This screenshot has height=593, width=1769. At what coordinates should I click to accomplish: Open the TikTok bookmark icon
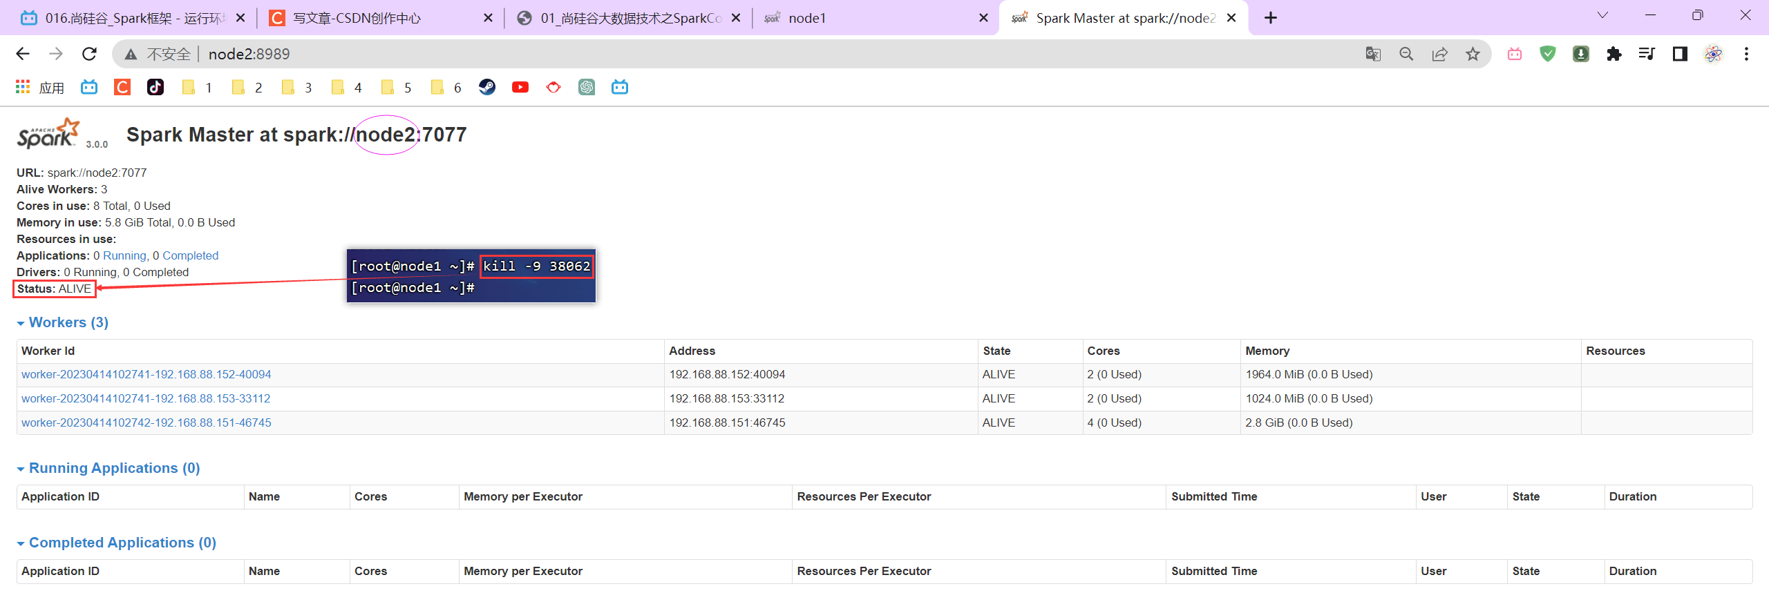tap(155, 87)
